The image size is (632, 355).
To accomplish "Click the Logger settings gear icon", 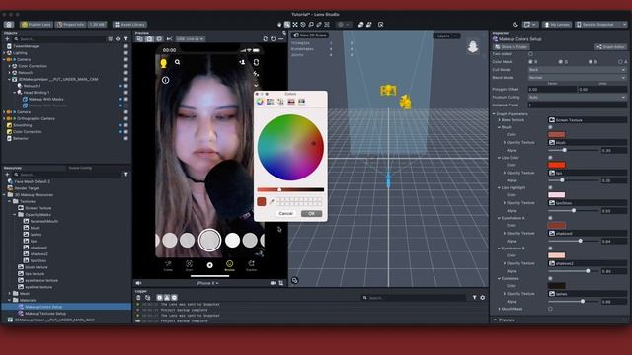I will (x=483, y=298).
